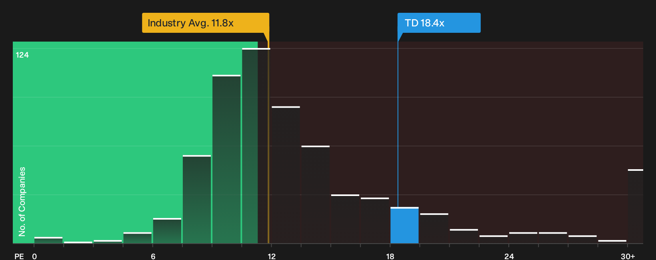Click the '24' x-axis tick label
The image size is (656, 260).
509,256
